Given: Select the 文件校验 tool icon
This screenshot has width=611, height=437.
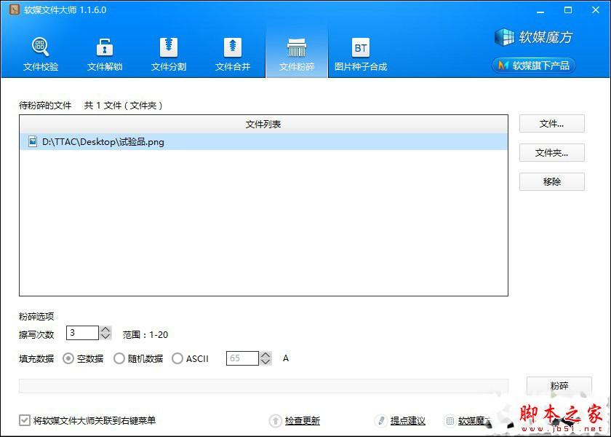Looking at the screenshot, I should (40, 44).
